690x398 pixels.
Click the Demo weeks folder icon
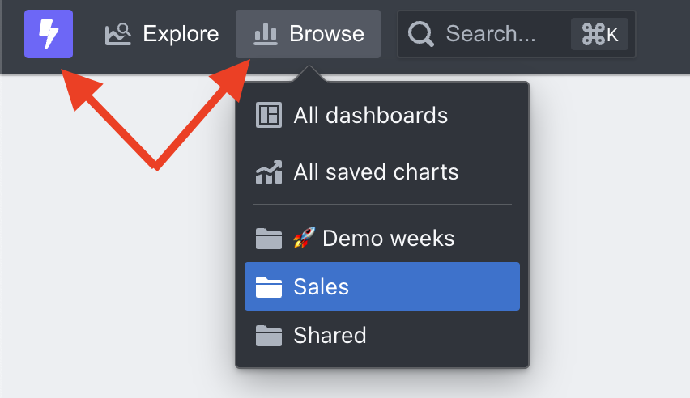pos(268,239)
